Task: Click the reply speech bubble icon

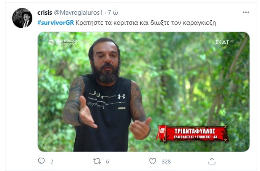Action: point(41,161)
